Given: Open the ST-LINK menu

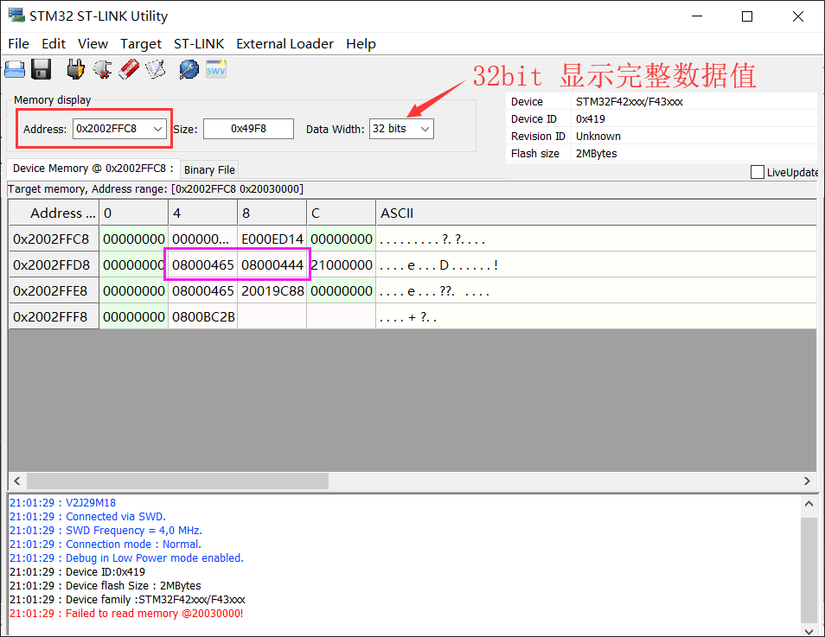Looking at the screenshot, I should (198, 43).
